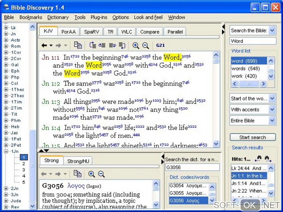Expand the Lk book node
Screen dimensions: 283x212
(6, 28)
